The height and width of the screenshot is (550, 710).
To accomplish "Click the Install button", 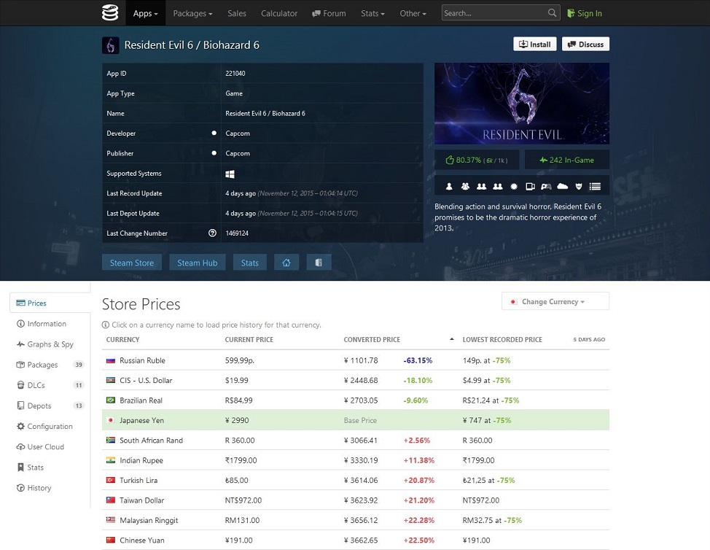I will [534, 44].
